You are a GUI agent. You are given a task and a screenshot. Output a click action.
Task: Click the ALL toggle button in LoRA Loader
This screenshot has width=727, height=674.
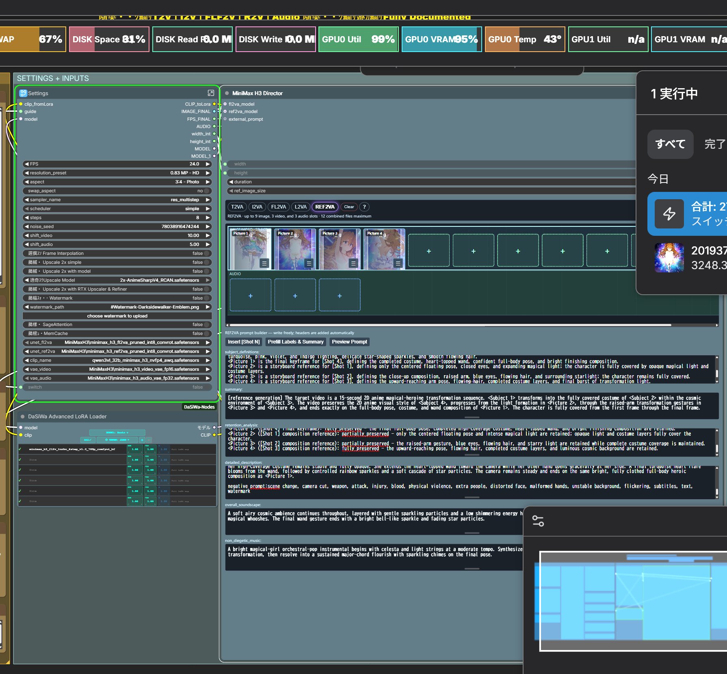click(x=87, y=440)
